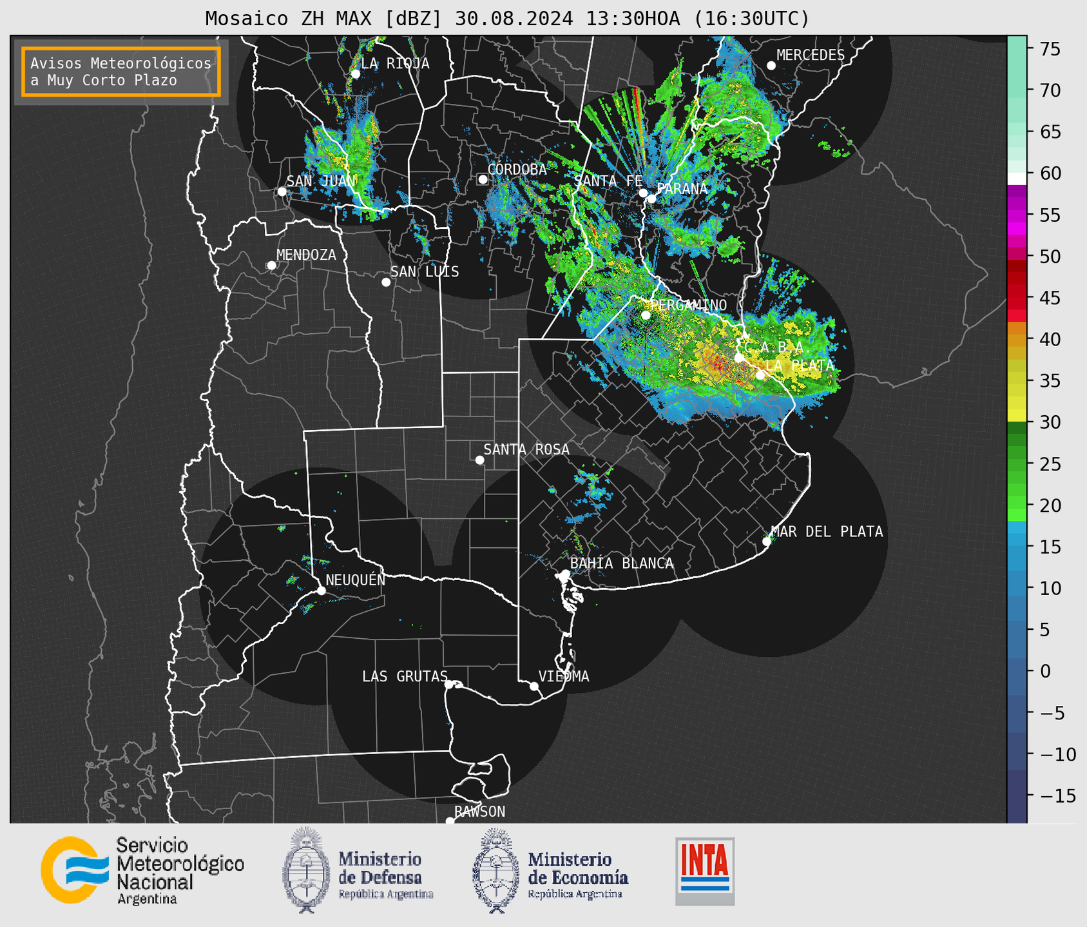The height and width of the screenshot is (927, 1087).
Task: Click the LAS GRUTAS city marker
Action: coord(449,684)
